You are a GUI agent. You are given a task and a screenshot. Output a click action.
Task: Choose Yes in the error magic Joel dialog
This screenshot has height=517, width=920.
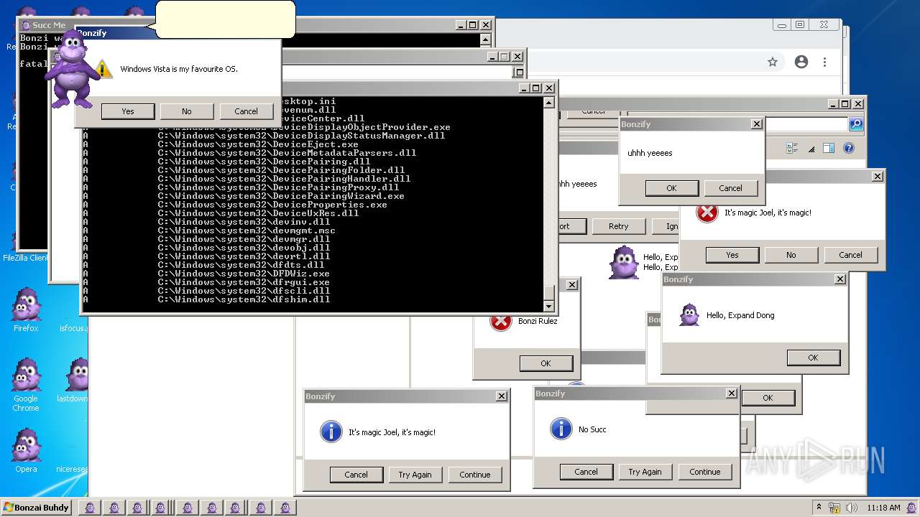[732, 255]
